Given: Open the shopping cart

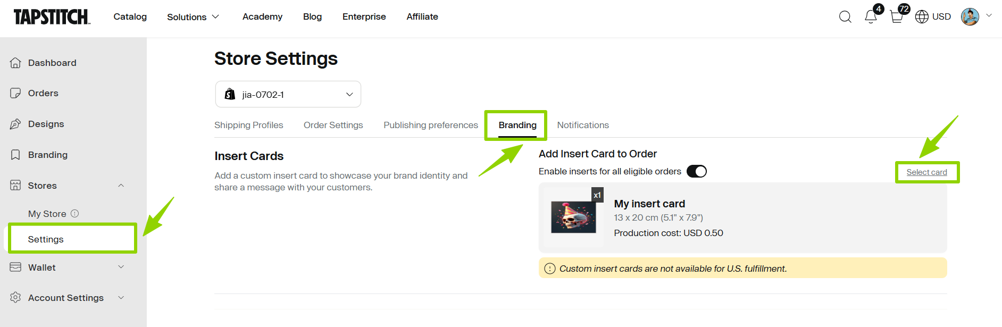Looking at the screenshot, I should click(896, 17).
